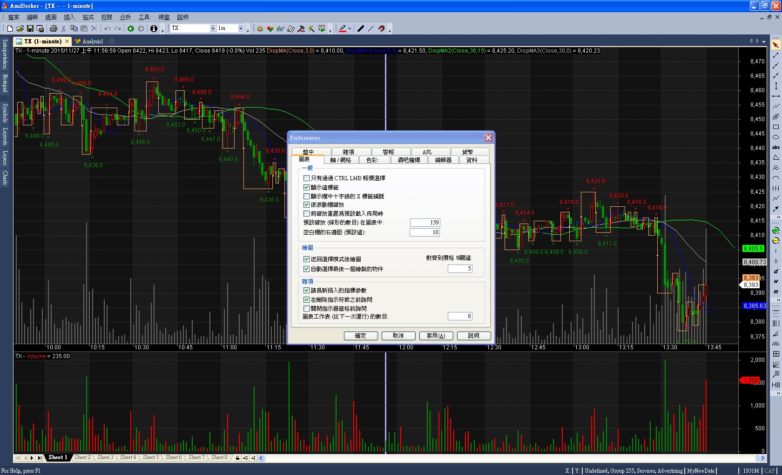Toggle 關閉指示器窗格前詢問 checkbox
782x475 pixels.
(x=306, y=308)
